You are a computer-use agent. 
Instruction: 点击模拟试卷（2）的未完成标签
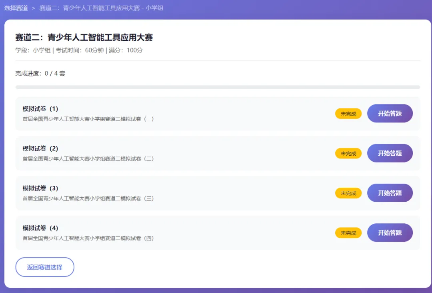point(348,153)
